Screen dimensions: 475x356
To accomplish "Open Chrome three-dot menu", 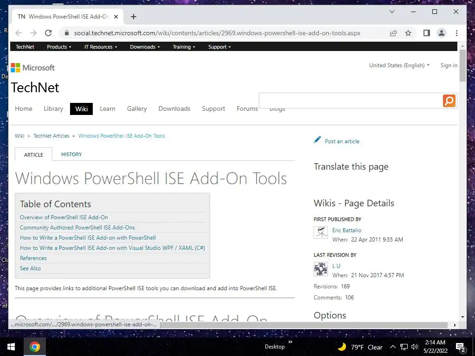I will 456,33.
